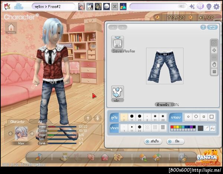Select the paint bucket fill tool
Screen dimensions: 223x174
(213, 128)
